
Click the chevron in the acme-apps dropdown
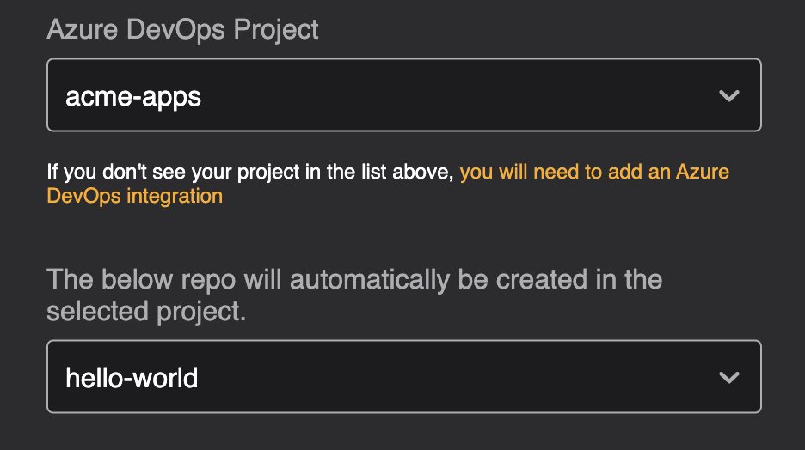pos(729,95)
